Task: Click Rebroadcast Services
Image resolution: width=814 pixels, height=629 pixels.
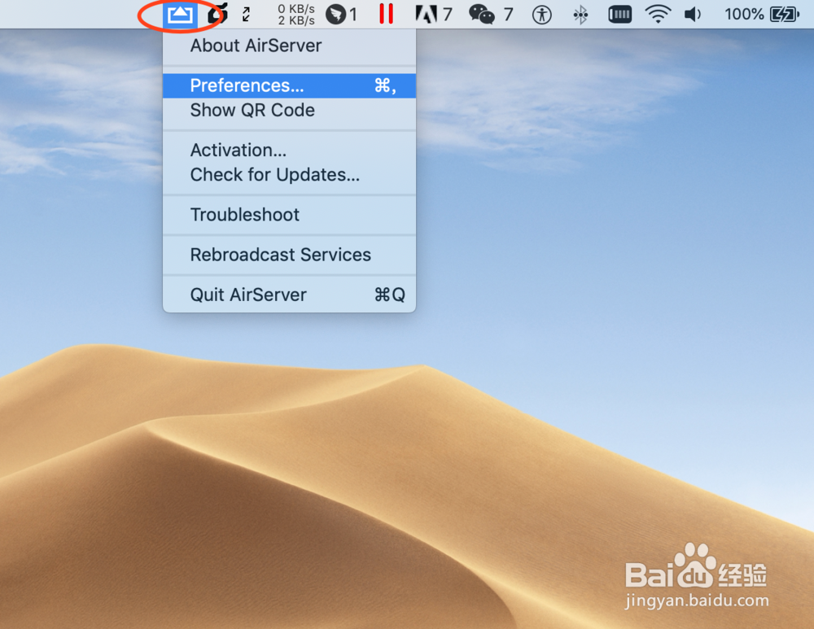Action: coord(289,255)
